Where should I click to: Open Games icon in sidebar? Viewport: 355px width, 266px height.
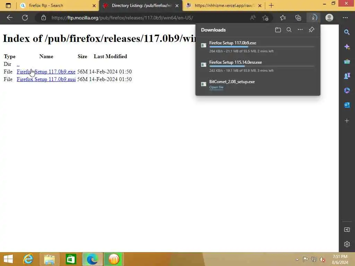coord(347,76)
